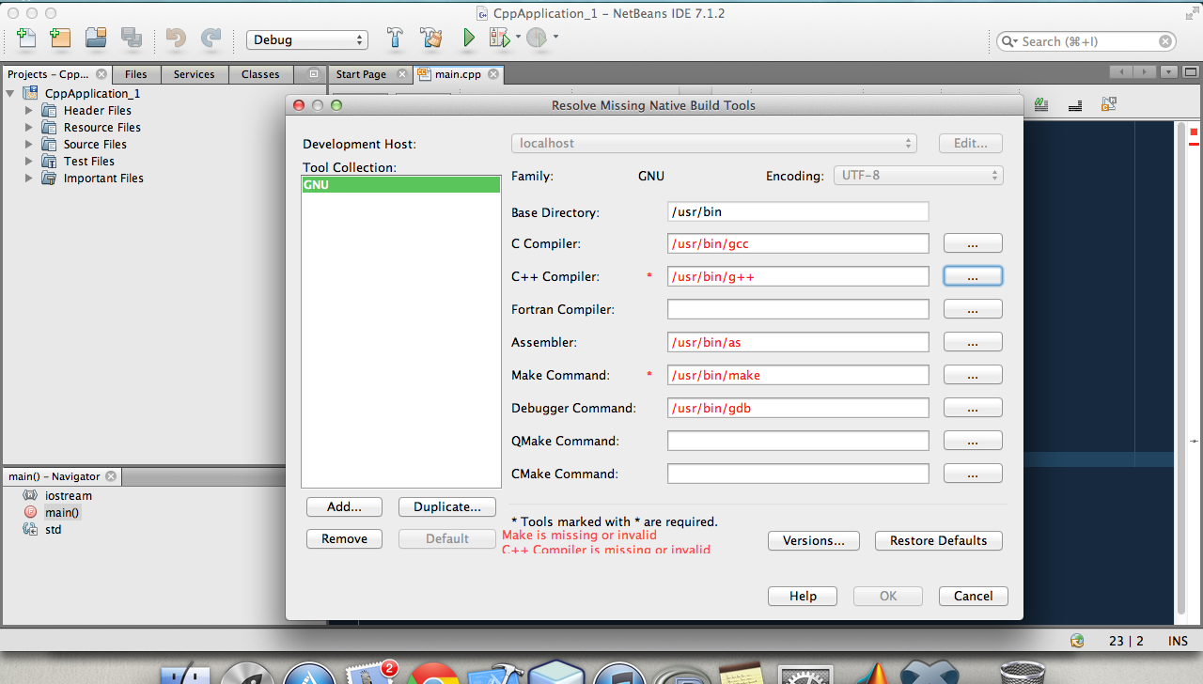Click the Fortran Compiler input field
Image resolution: width=1203 pixels, height=684 pixels.
tap(798, 309)
